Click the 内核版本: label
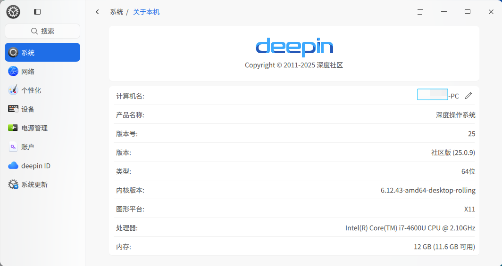The width and height of the screenshot is (502, 266). 130,190
